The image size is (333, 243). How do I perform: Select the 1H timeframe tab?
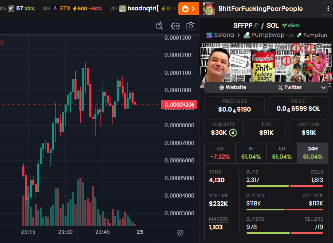coord(251,153)
